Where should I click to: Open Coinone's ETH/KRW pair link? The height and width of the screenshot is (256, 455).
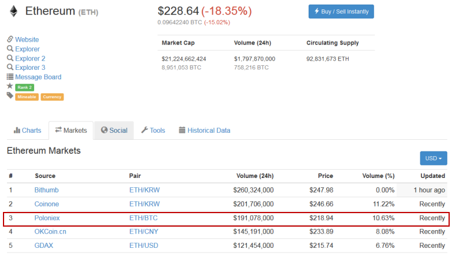click(x=145, y=204)
